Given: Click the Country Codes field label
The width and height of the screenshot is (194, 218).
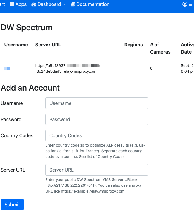Looking at the screenshot, I should pos(17,135).
